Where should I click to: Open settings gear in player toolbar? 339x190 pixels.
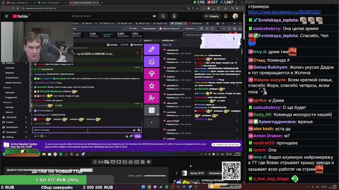point(149,162)
